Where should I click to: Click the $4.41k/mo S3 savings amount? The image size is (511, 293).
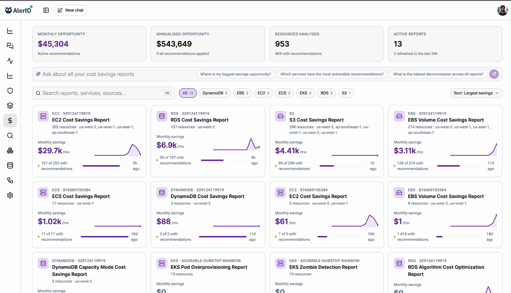(291, 151)
